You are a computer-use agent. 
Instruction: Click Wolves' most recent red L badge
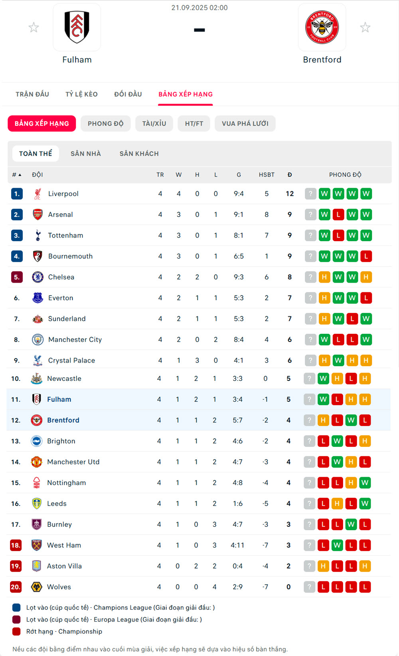coord(323,587)
